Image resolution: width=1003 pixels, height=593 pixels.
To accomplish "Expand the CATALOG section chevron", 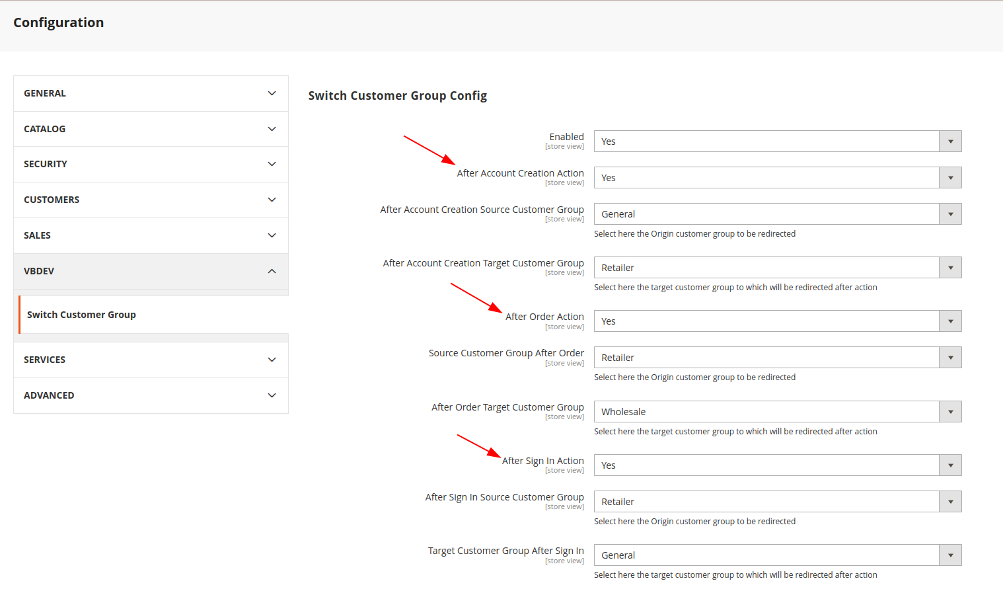I will tap(272, 129).
